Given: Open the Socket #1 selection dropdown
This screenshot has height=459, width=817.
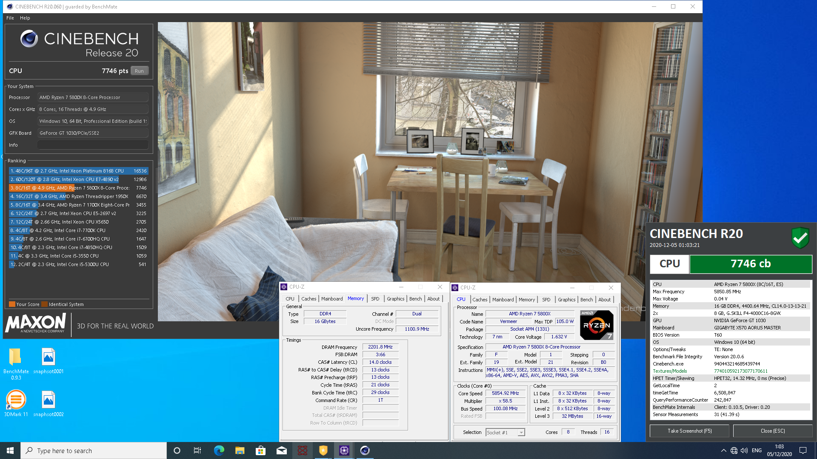Looking at the screenshot, I should click(x=505, y=433).
